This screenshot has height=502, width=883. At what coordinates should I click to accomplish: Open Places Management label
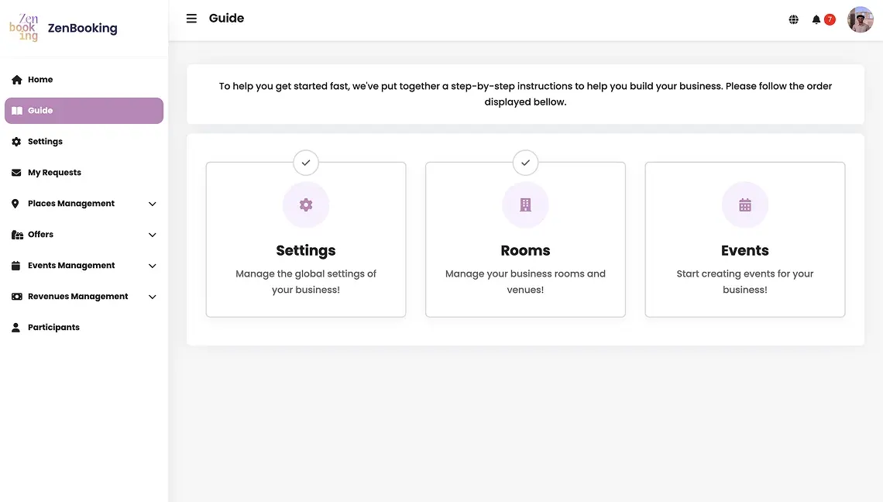click(71, 204)
